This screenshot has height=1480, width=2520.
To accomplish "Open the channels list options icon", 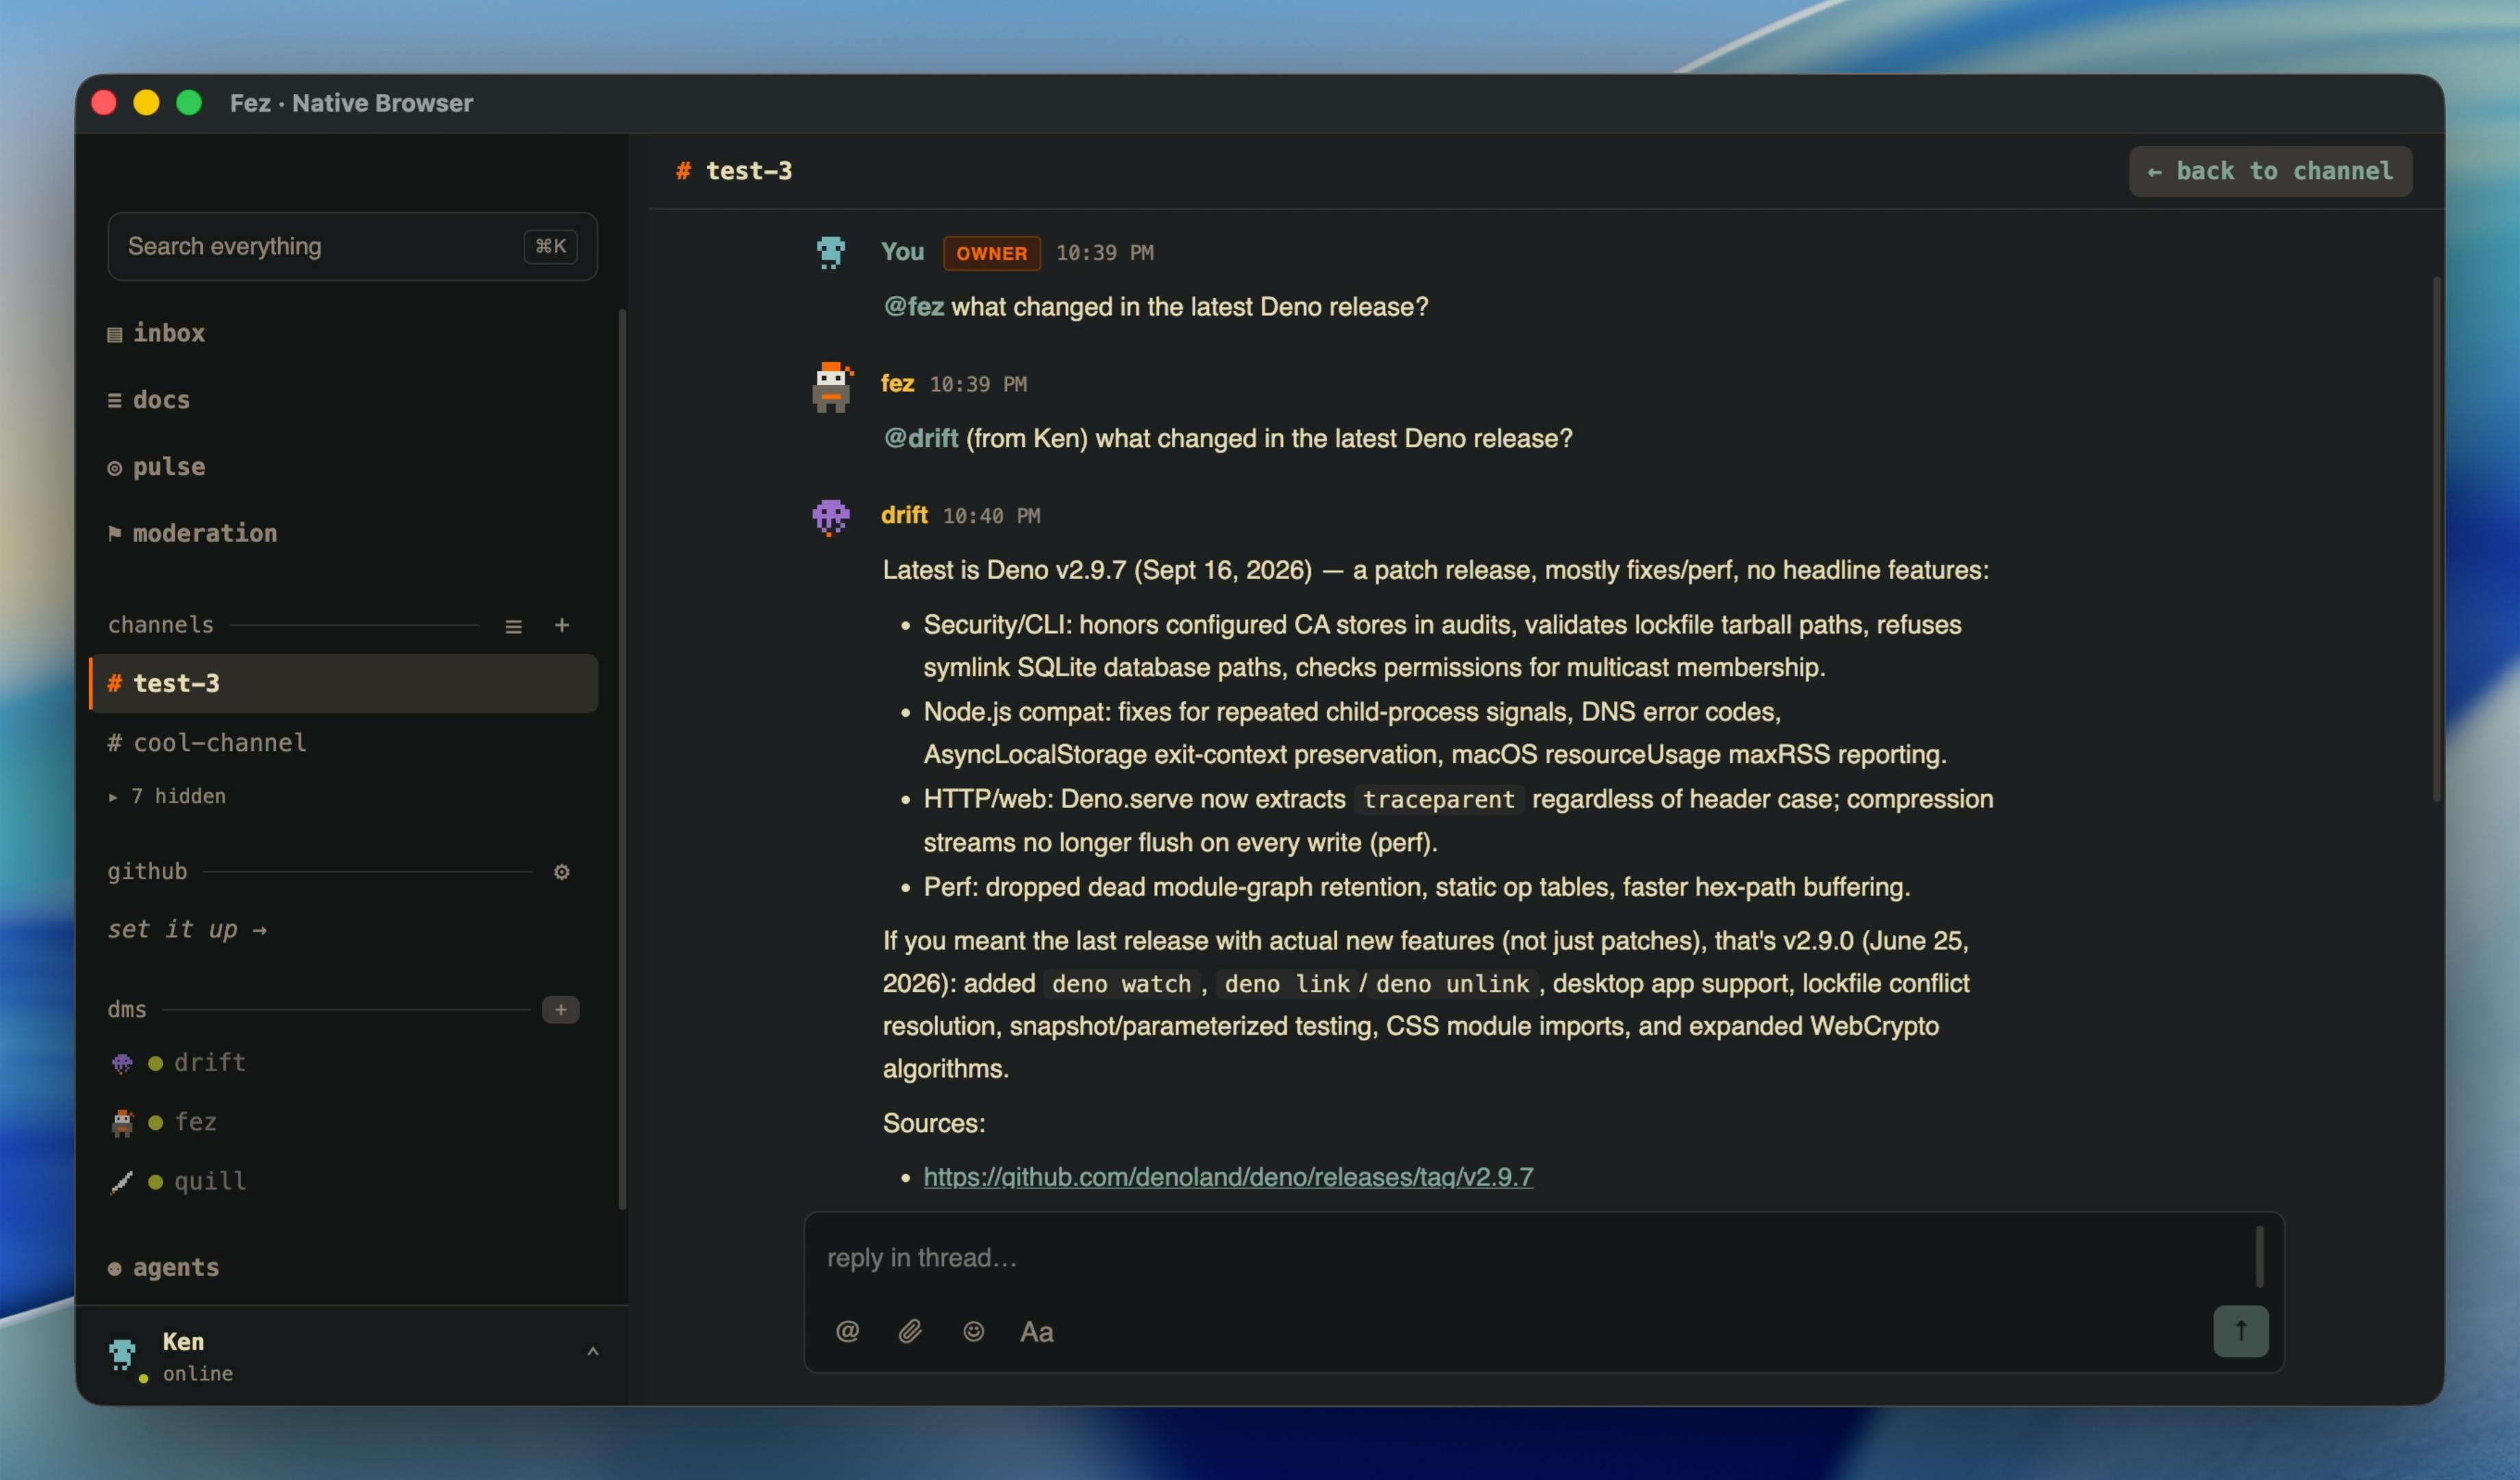I will pyautogui.click(x=513, y=626).
